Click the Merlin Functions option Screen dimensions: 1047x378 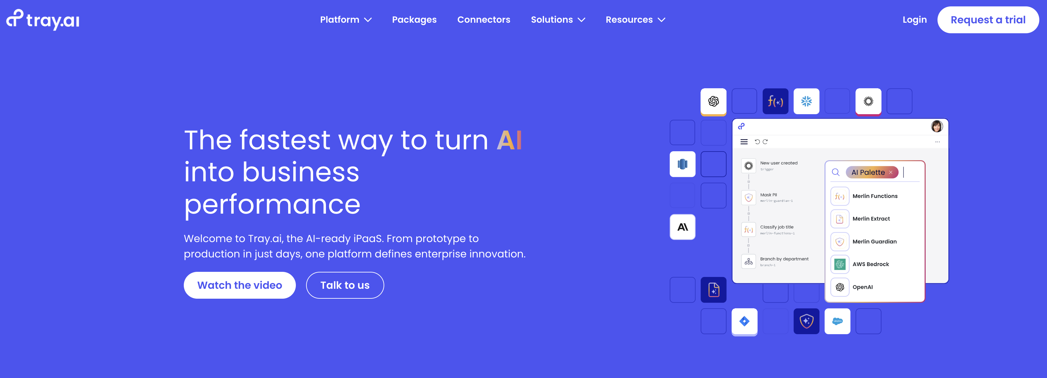point(875,196)
